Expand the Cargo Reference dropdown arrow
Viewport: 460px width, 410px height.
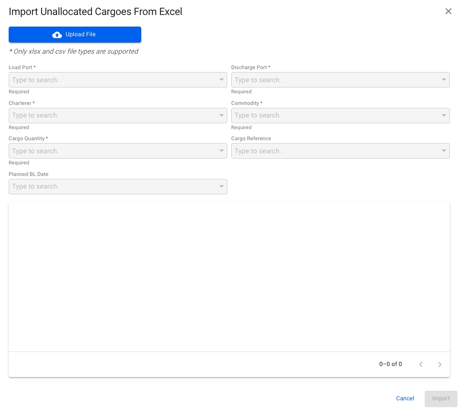[444, 151]
